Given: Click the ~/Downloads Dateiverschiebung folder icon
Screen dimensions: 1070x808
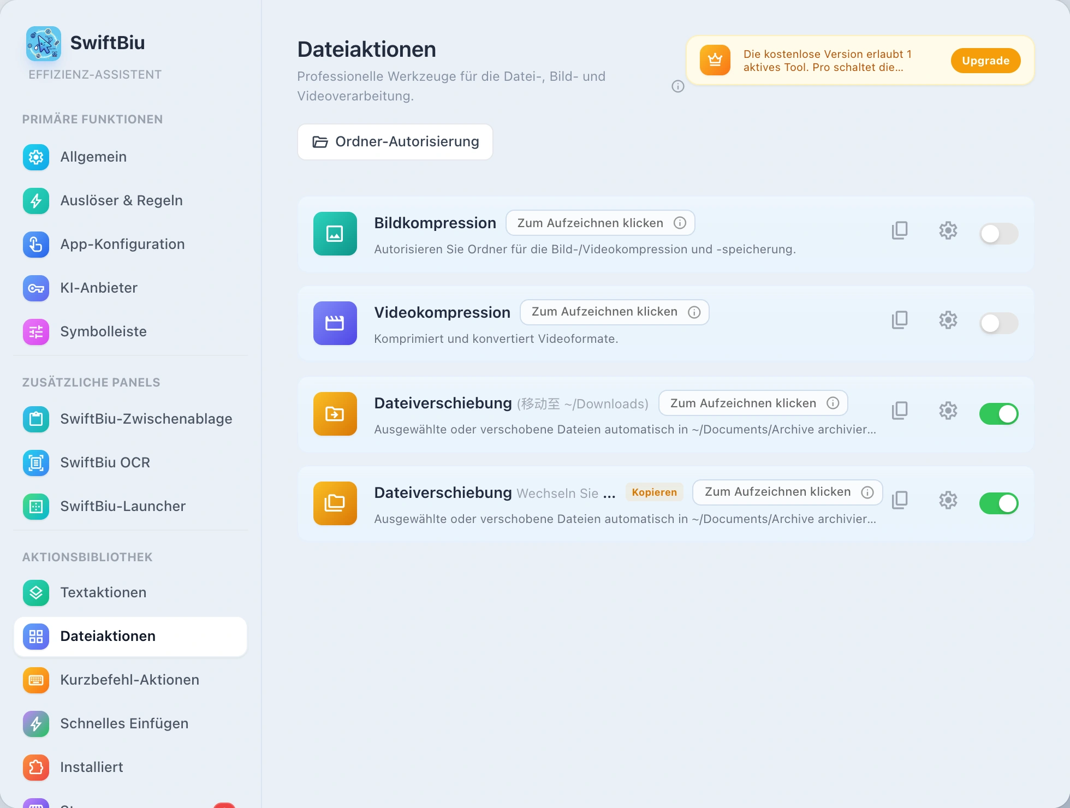Looking at the screenshot, I should [x=335, y=414].
